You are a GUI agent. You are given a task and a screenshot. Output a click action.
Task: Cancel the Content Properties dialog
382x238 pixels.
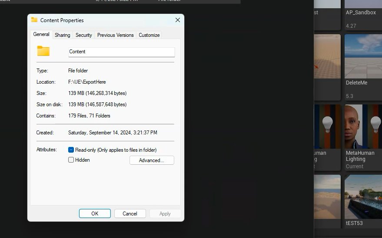click(130, 213)
